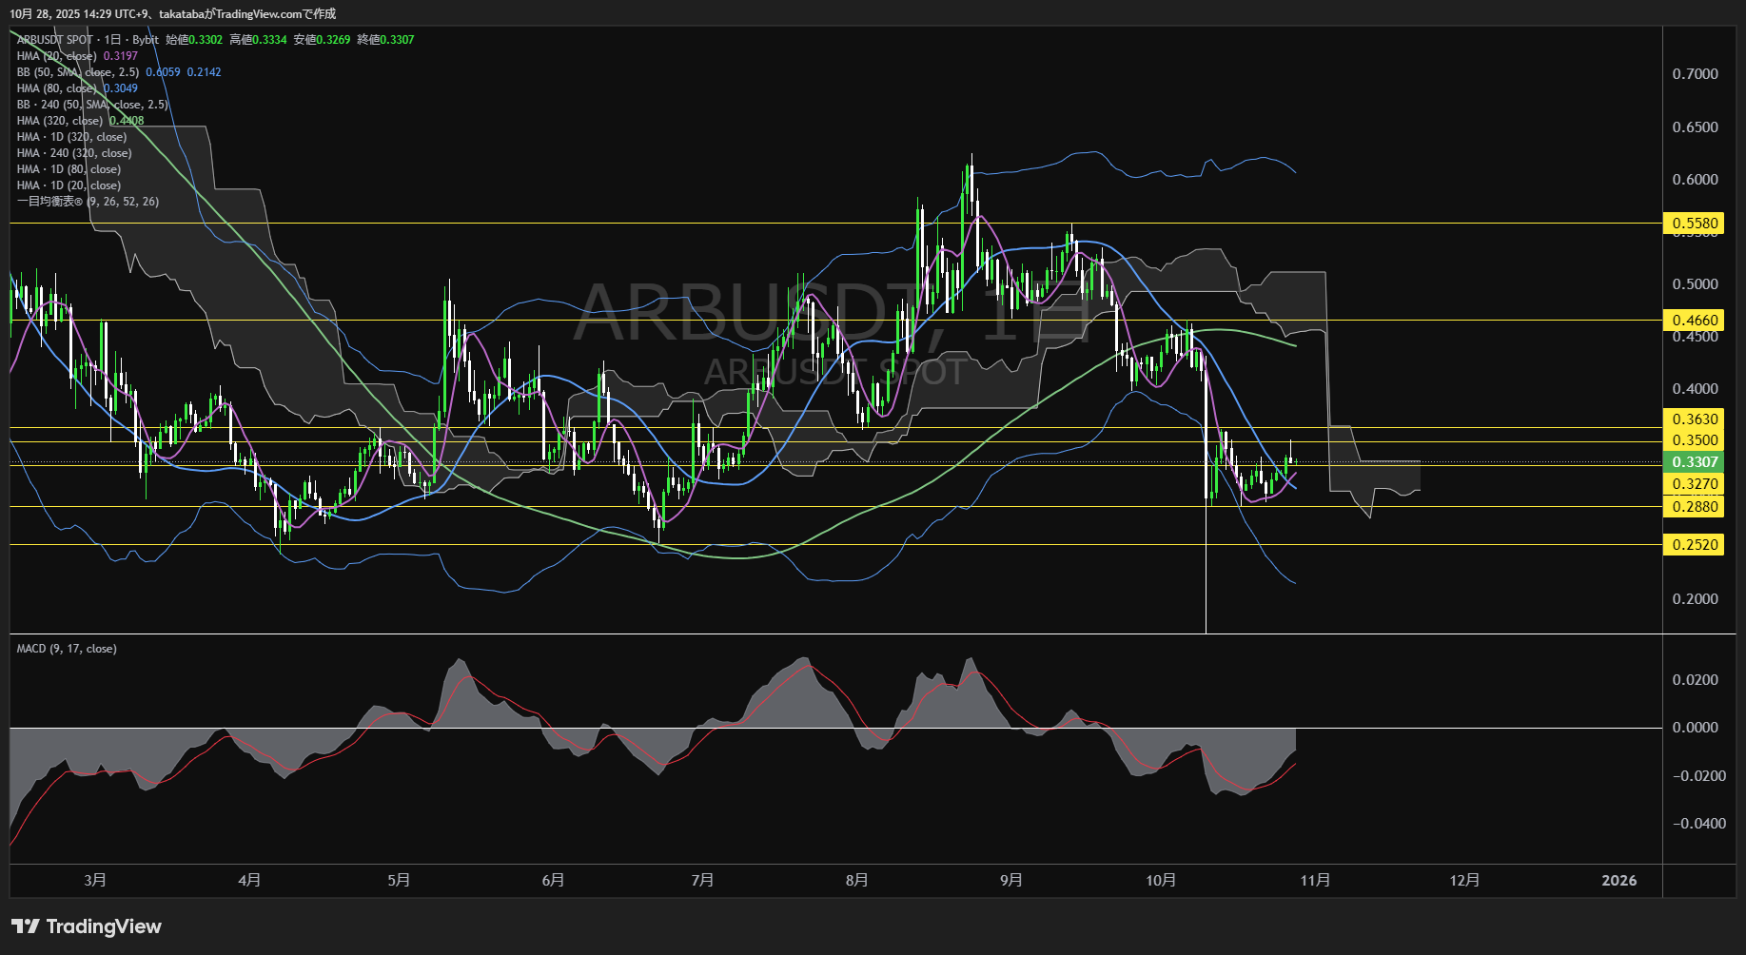Image resolution: width=1746 pixels, height=955 pixels.
Task: Select the HMA (20, close) indicator legend
Action: point(56,56)
